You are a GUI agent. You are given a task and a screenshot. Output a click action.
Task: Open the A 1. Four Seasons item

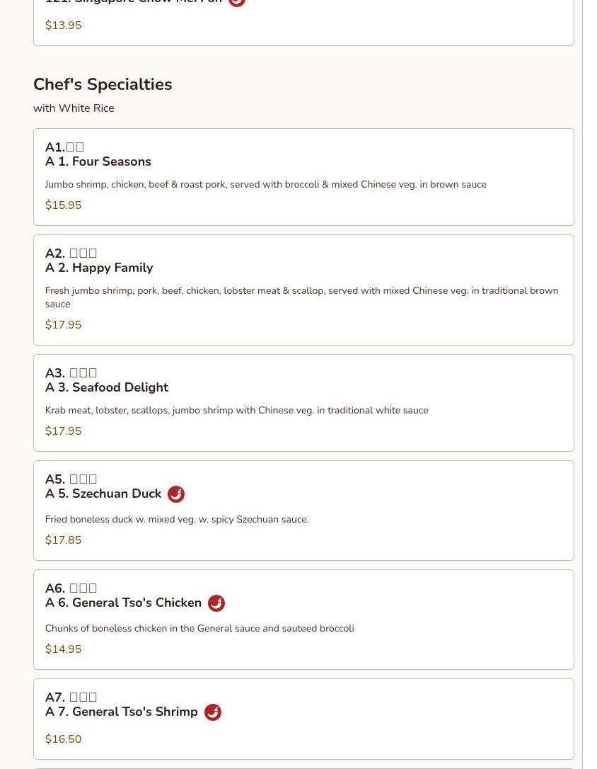click(98, 161)
